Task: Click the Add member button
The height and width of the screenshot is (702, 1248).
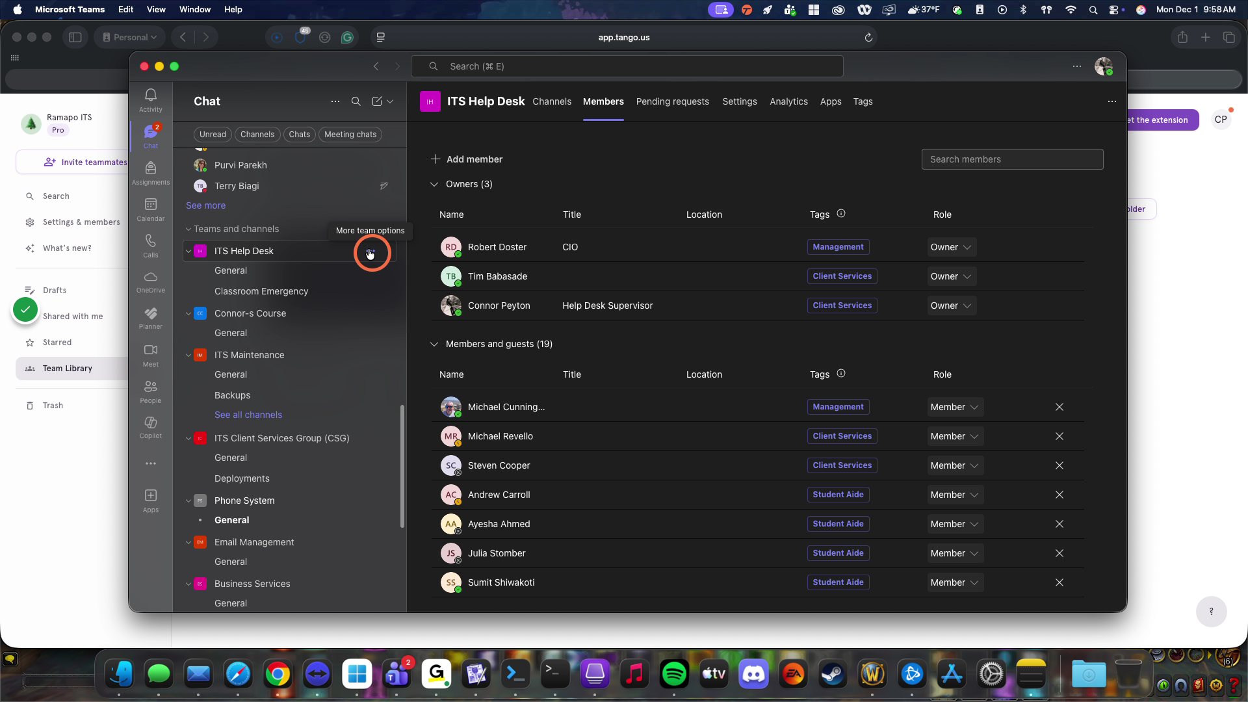Action: (x=467, y=159)
